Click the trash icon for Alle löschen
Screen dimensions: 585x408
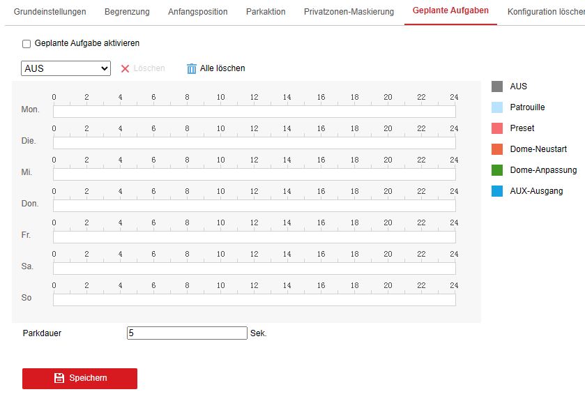pos(192,68)
